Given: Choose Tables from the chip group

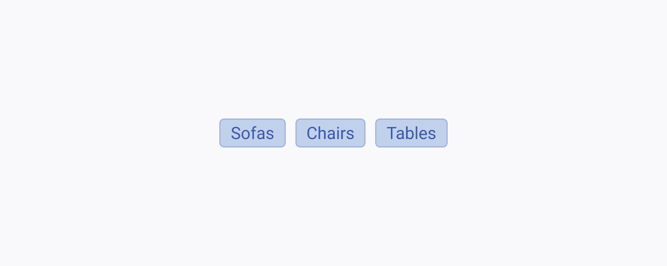Looking at the screenshot, I should 411,133.
